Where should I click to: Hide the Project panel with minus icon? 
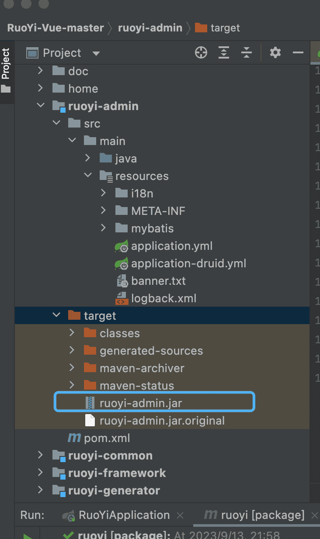pos(298,53)
